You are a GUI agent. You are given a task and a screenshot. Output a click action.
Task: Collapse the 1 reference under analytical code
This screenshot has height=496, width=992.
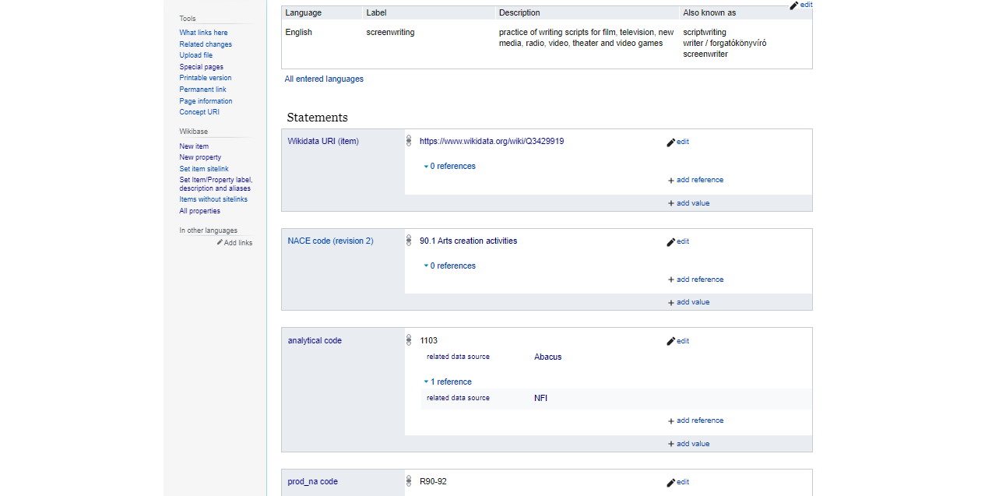[450, 382]
